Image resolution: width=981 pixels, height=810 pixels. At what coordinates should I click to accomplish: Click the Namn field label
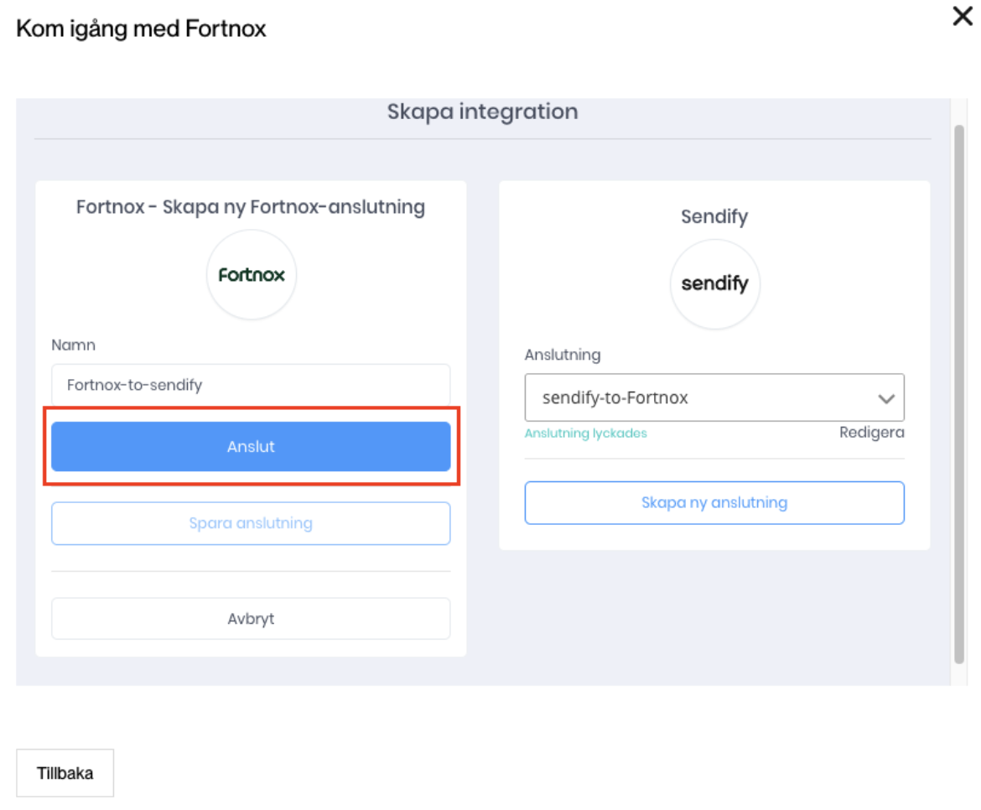74,345
